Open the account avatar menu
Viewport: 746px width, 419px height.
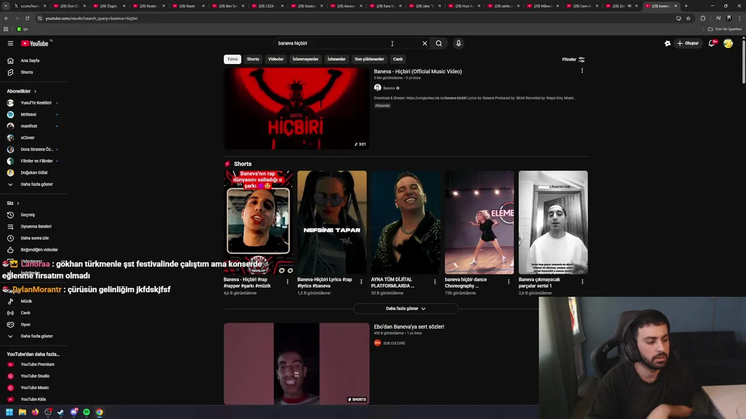click(728, 43)
